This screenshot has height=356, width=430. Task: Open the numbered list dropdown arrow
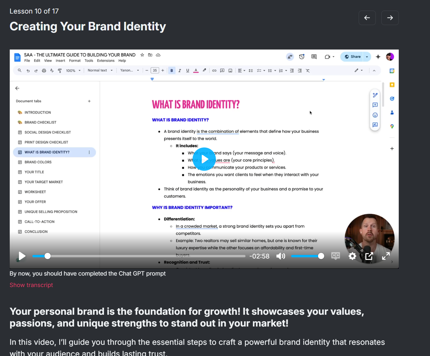[286, 70]
